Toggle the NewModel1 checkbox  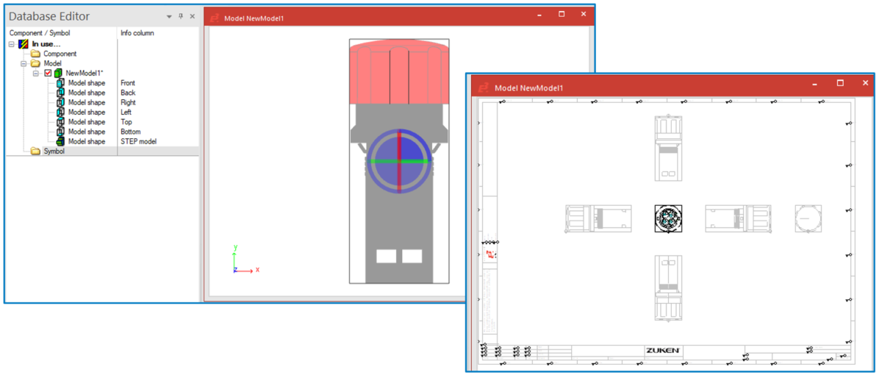[x=48, y=74]
